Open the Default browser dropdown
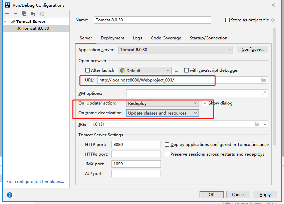Image resolution: width=284 pixels, height=204 pixels. [x=145, y=70]
